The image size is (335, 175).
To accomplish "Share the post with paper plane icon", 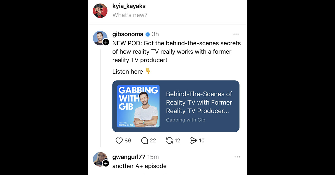I will [193, 141].
